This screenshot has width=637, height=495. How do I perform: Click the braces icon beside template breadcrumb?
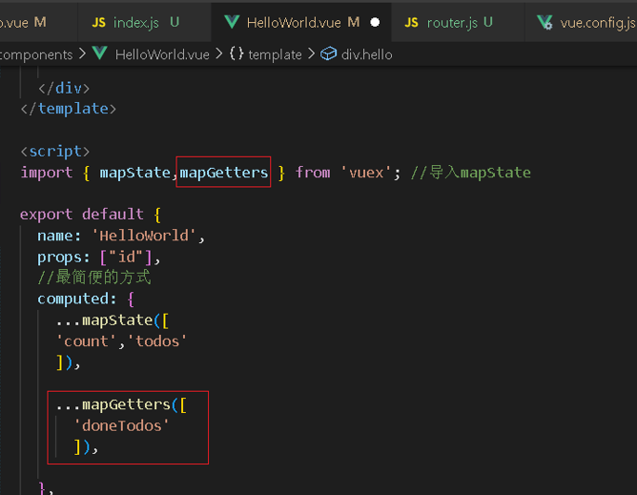pyautogui.click(x=236, y=54)
